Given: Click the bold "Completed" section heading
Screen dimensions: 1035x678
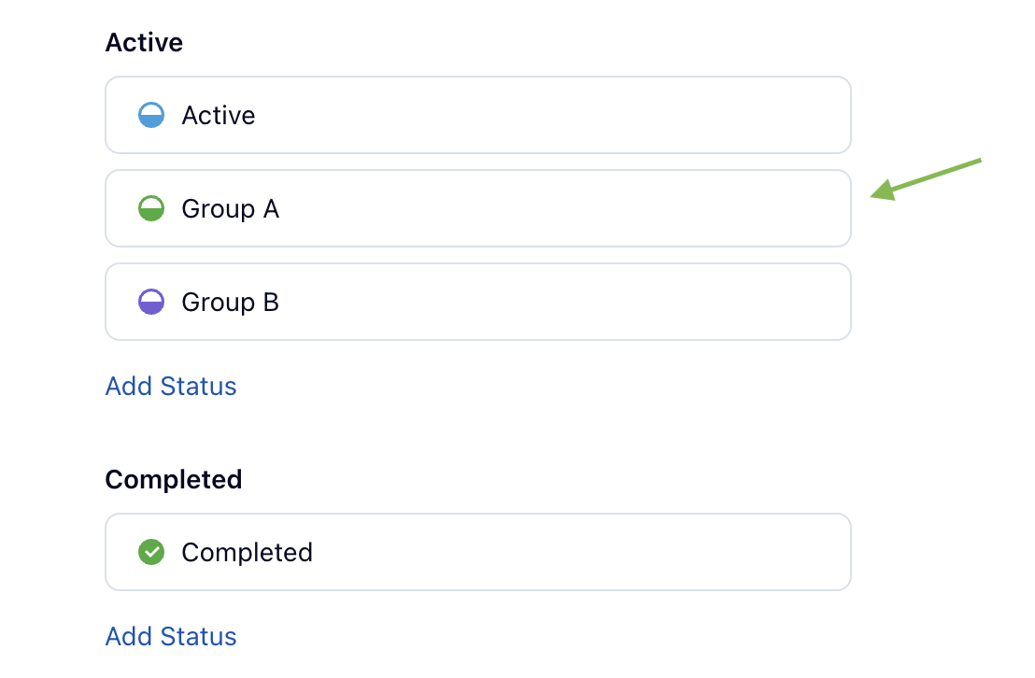Looking at the screenshot, I should [173, 480].
